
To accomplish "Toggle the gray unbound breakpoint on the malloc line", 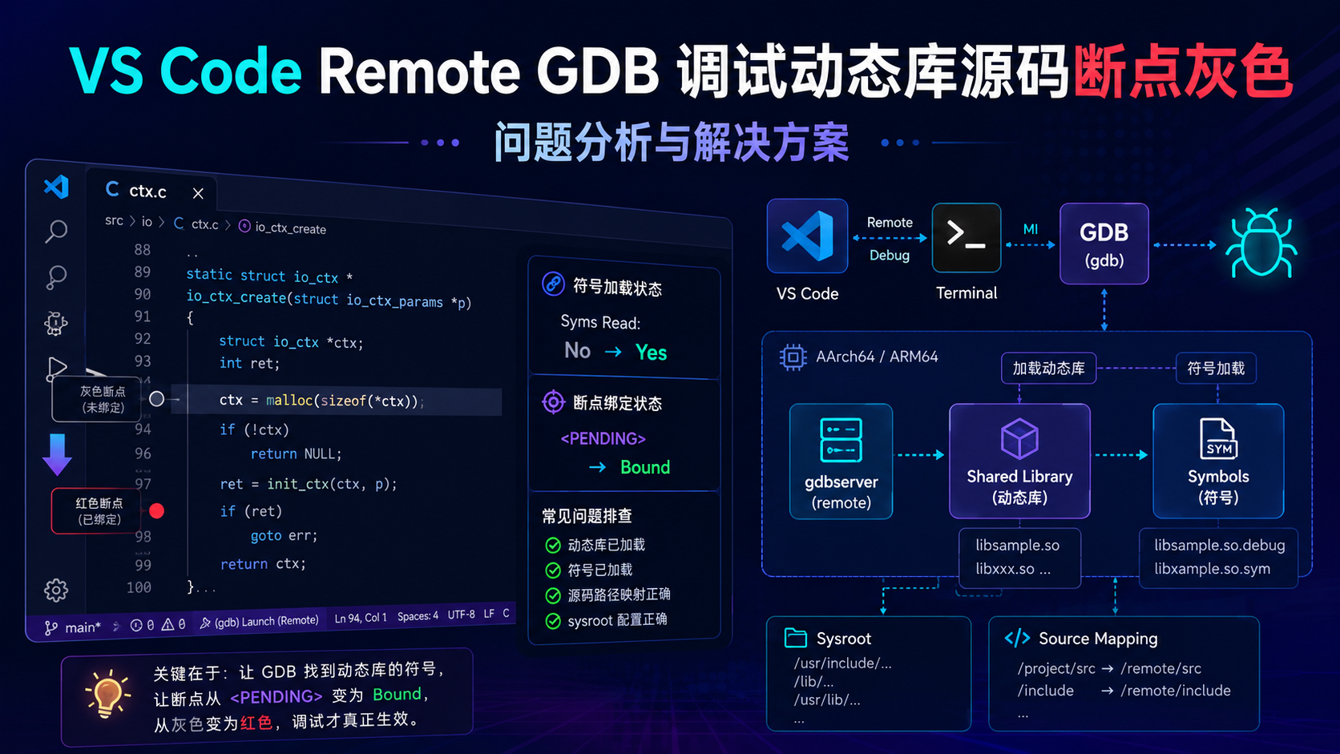I will (157, 398).
